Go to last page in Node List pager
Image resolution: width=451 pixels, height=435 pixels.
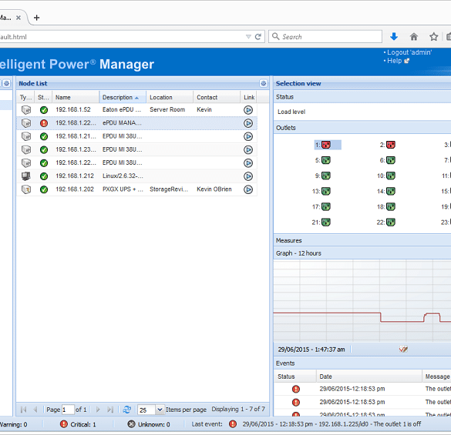pyautogui.click(x=110, y=410)
